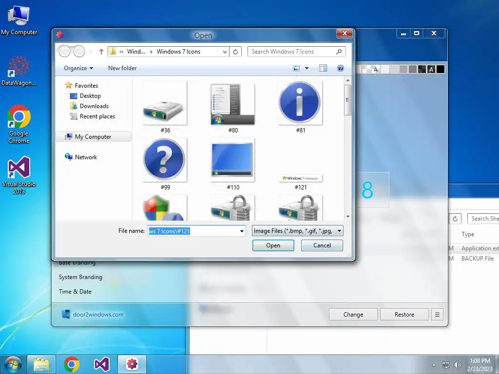Click the Wind... path segment in address bar
Screen dimensions: 499x374
pos(136,52)
